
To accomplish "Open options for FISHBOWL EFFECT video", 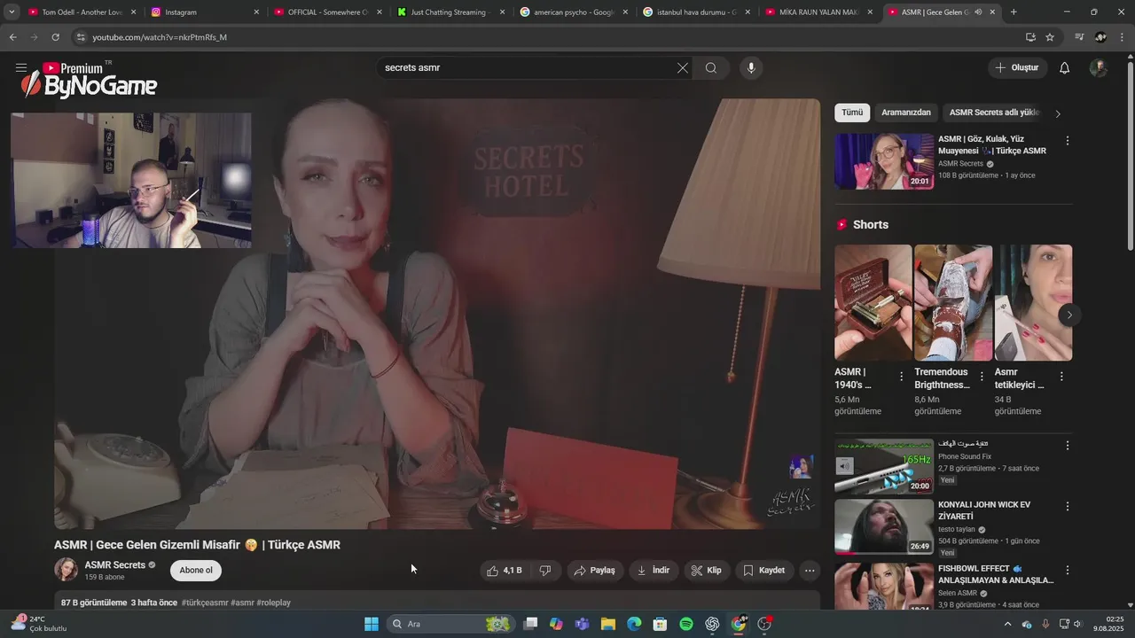I will coord(1068,571).
